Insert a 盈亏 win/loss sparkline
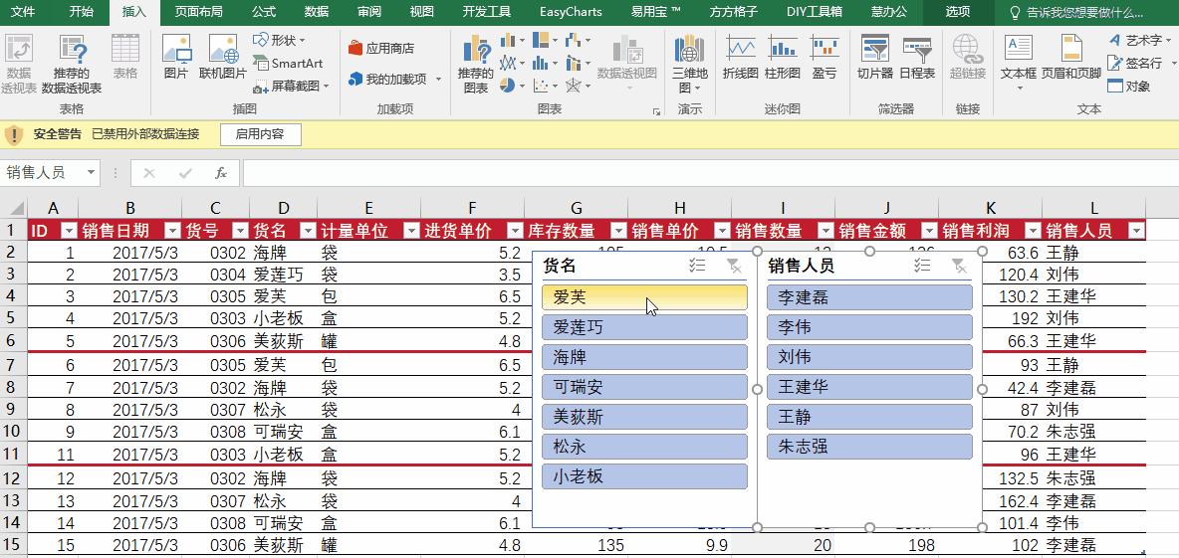 tap(825, 58)
